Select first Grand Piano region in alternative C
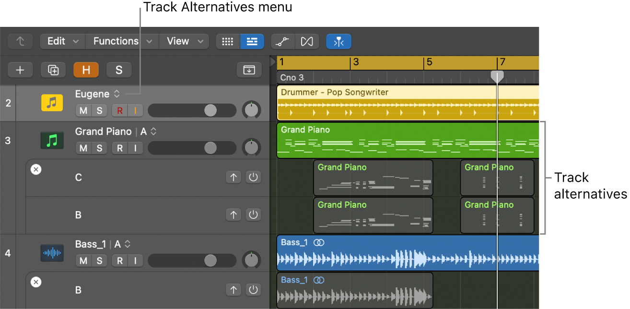Image resolution: width=630 pixels, height=309 pixels. [373, 178]
